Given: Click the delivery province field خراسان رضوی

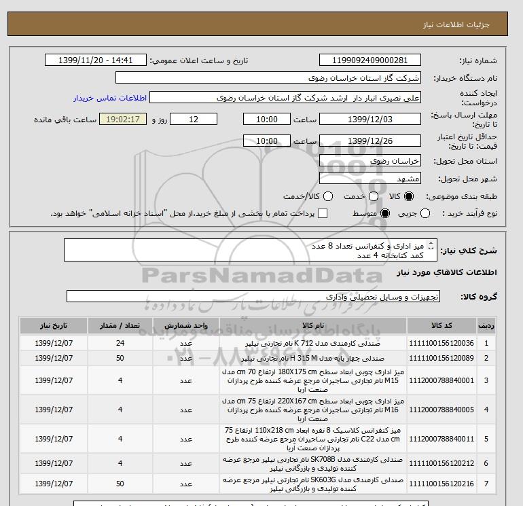Looking at the screenshot, I should point(370,161).
